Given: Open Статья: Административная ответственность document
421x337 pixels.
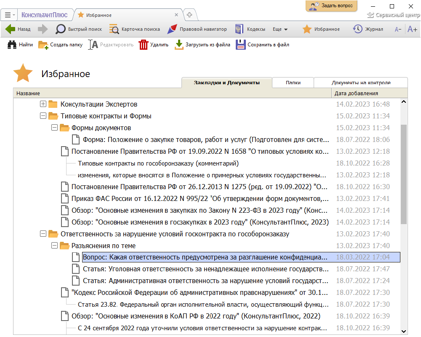Looking at the screenshot, I should [x=205, y=281].
